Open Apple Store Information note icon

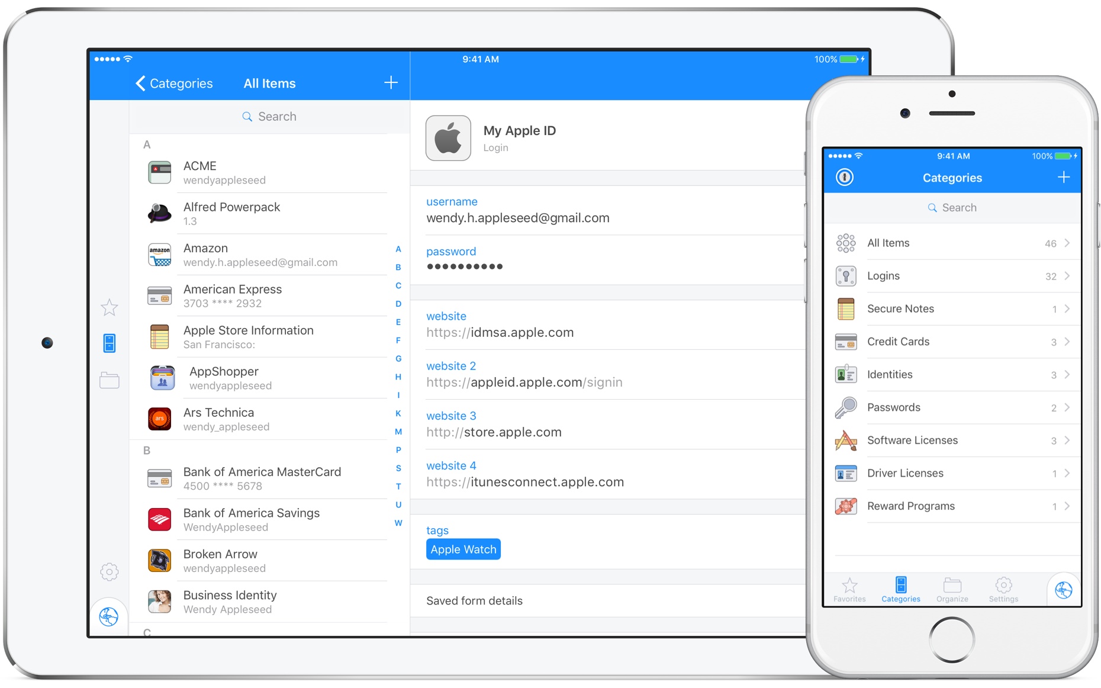[160, 336]
